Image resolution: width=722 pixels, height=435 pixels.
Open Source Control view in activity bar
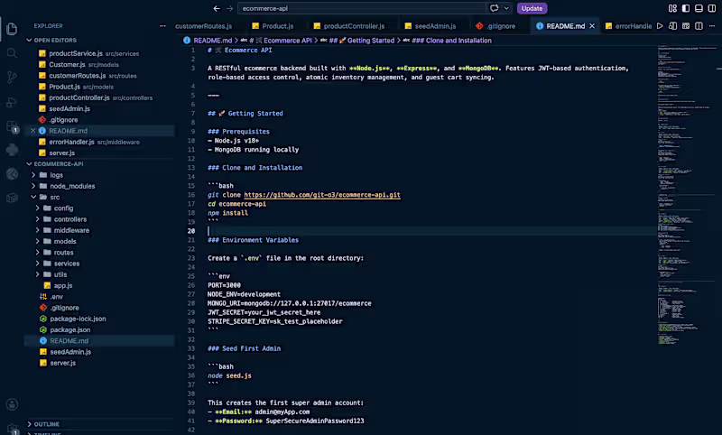pos(12,78)
